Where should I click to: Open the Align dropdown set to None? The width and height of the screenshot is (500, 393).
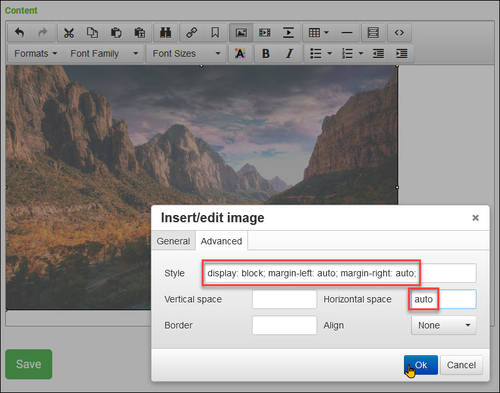tap(444, 325)
